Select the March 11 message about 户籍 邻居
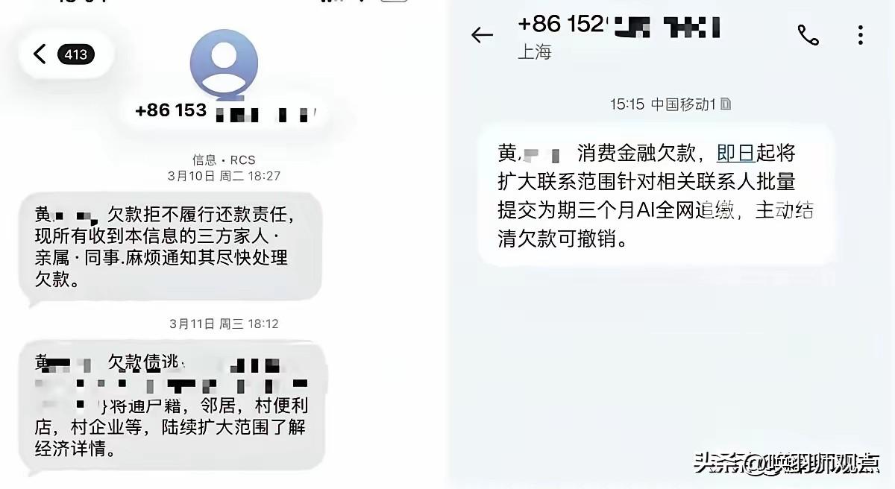 (172, 407)
